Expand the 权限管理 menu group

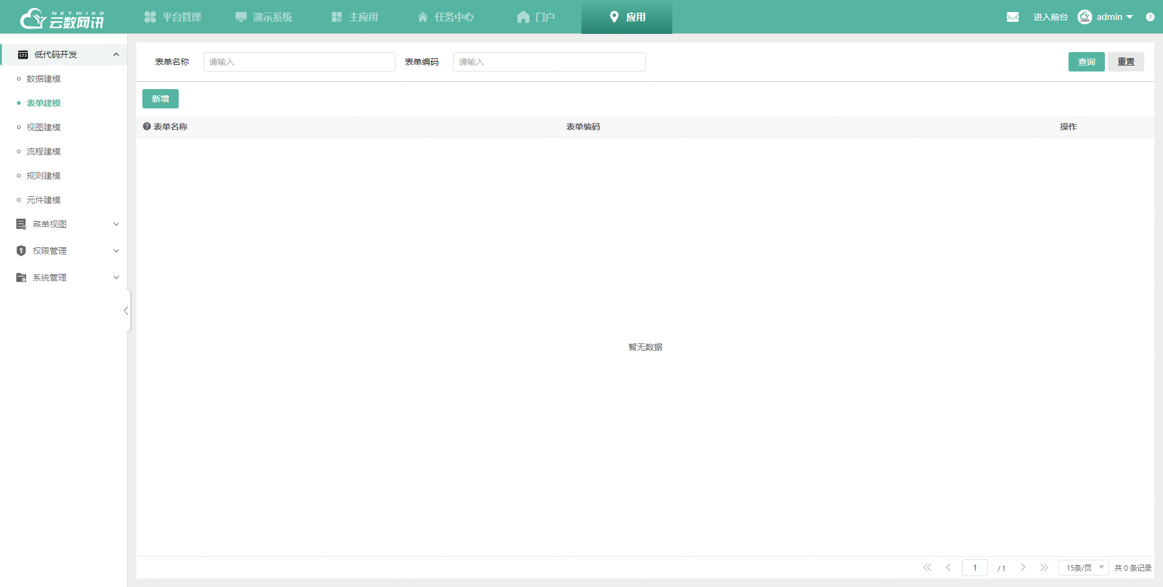click(x=116, y=251)
